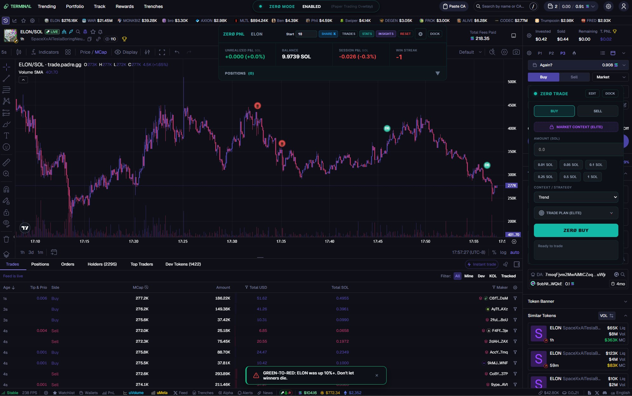Open the Market order type dropdown
This screenshot has width=632, height=396.
pyautogui.click(x=610, y=77)
